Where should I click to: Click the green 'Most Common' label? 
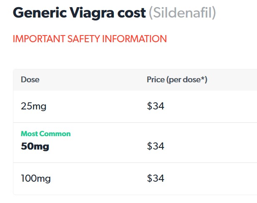(x=46, y=134)
